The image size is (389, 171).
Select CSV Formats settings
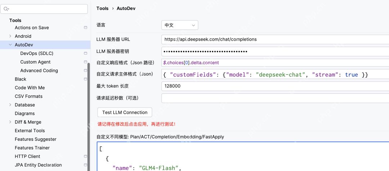(x=28, y=96)
